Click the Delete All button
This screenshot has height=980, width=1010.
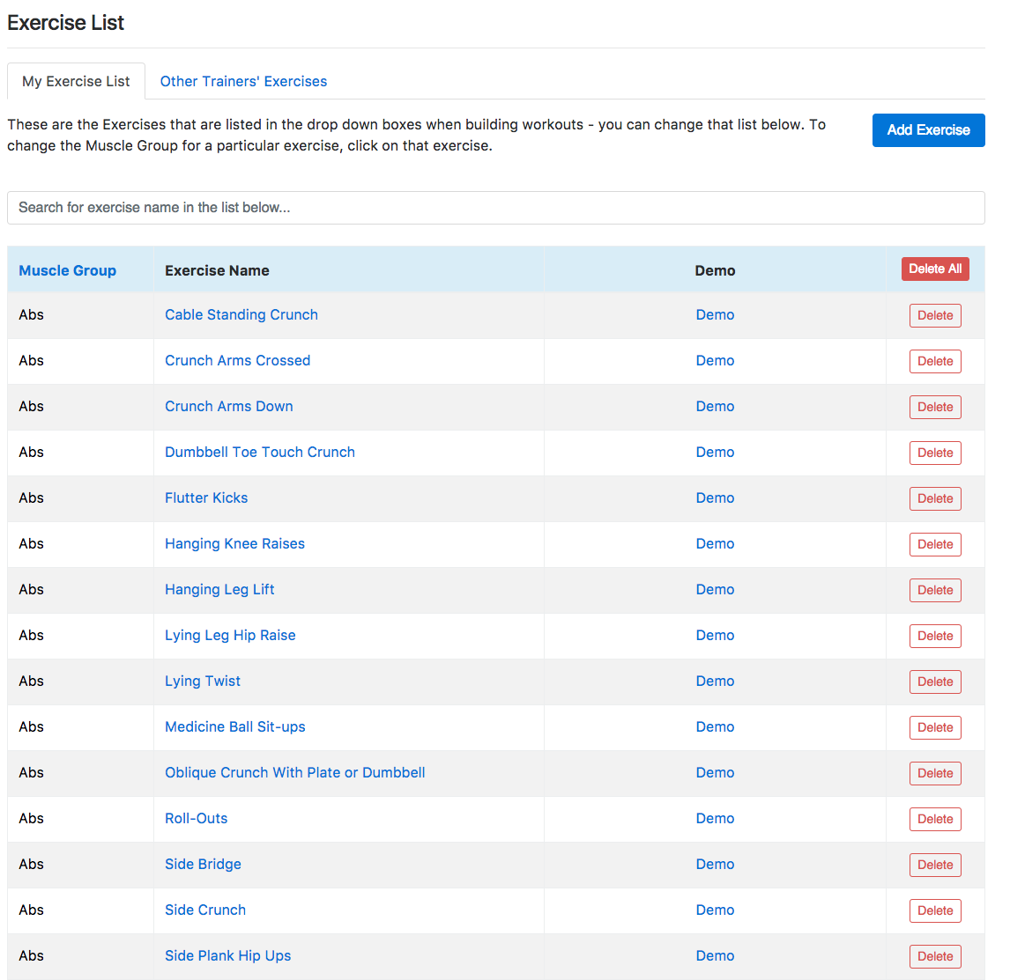coord(934,269)
